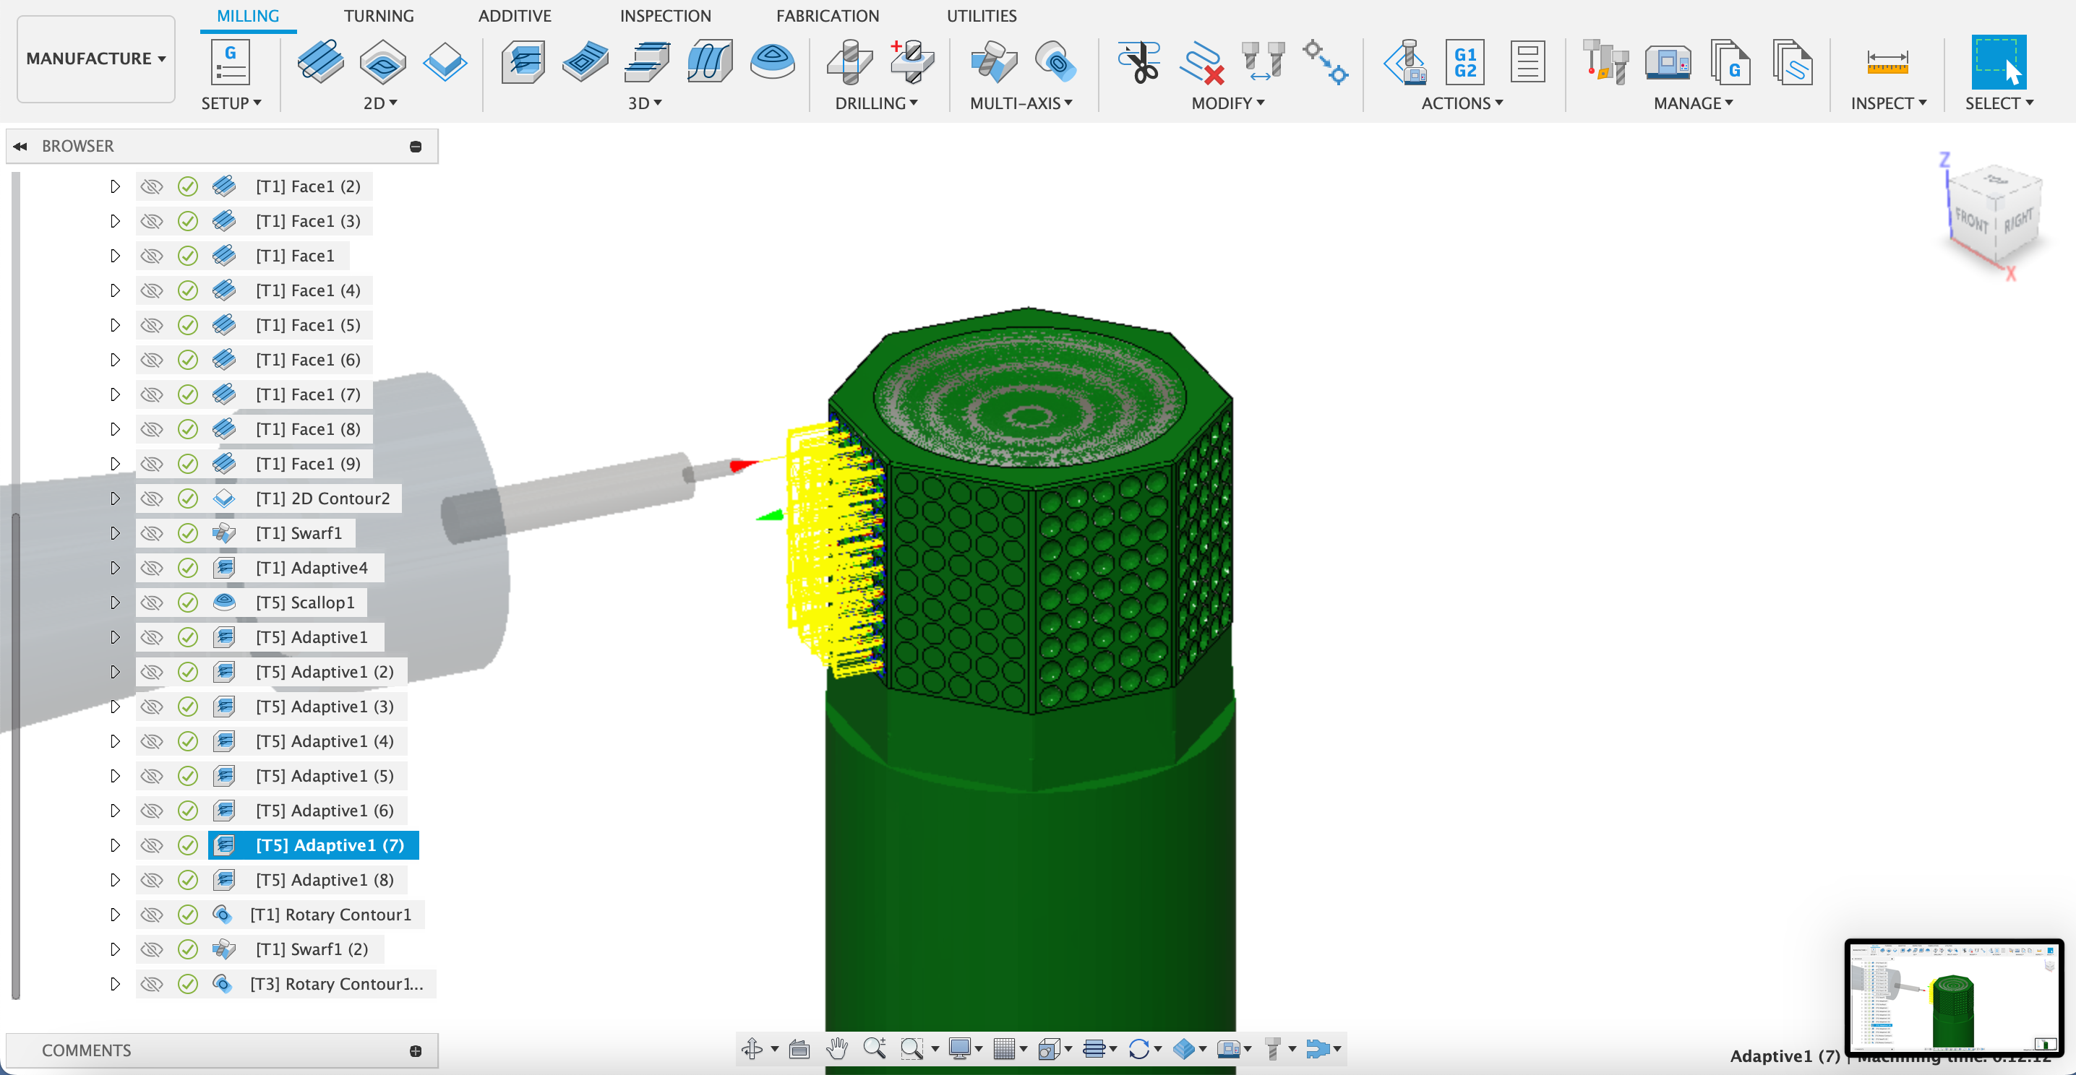Image resolution: width=2076 pixels, height=1075 pixels.
Task: Click the Post Process G1 G2 icon
Action: (x=1465, y=62)
